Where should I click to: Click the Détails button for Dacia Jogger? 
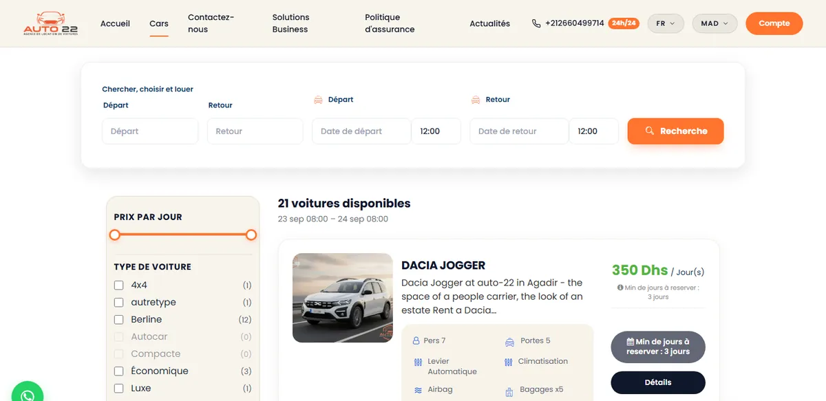pyautogui.click(x=658, y=382)
